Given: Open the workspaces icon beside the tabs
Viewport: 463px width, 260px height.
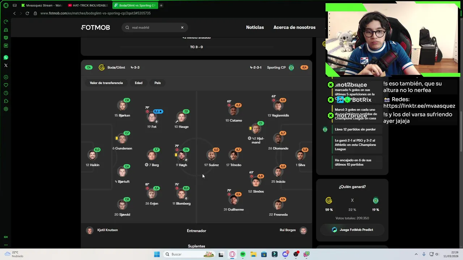Looking at the screenshot, I should click(x=14, y=5).
